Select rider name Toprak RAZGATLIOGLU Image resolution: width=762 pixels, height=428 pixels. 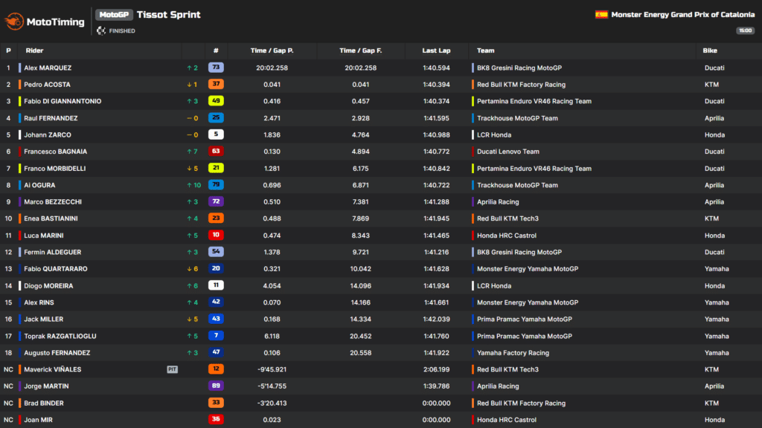pyautogui.click(x=60, y=336)
